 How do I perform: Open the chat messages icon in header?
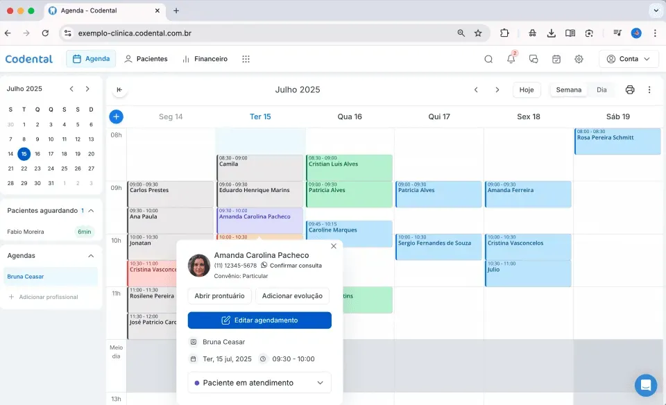[533, 59]
